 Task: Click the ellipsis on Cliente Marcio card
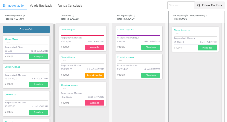[64, 61]
